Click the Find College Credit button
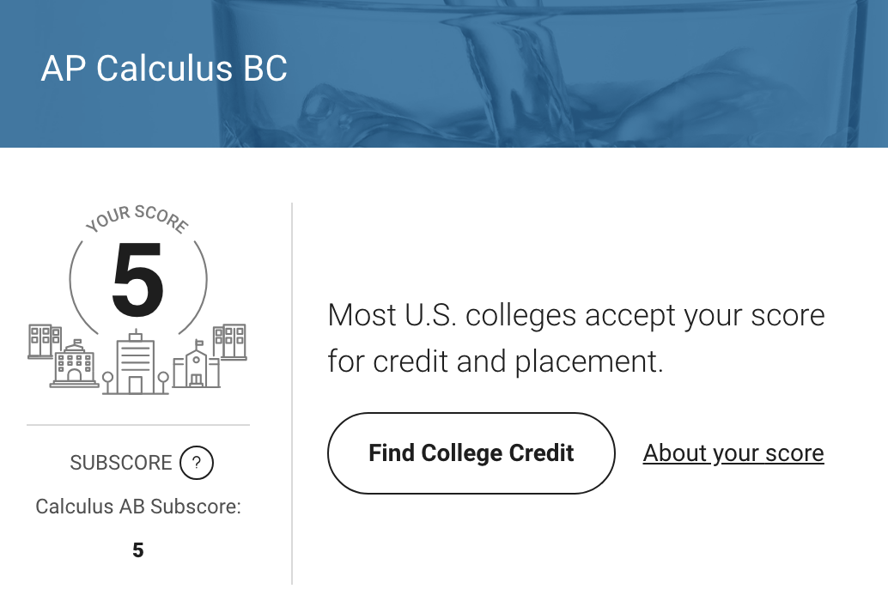This screenshot has height=601, width=888. [x=471, y=453]
